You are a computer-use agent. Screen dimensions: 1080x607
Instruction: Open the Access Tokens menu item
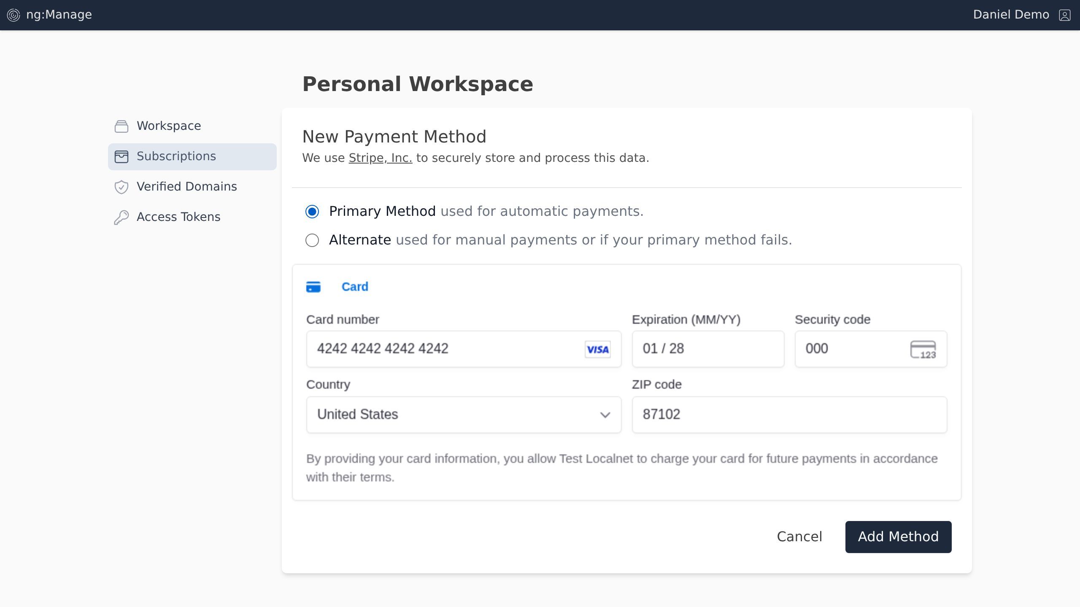178,217
